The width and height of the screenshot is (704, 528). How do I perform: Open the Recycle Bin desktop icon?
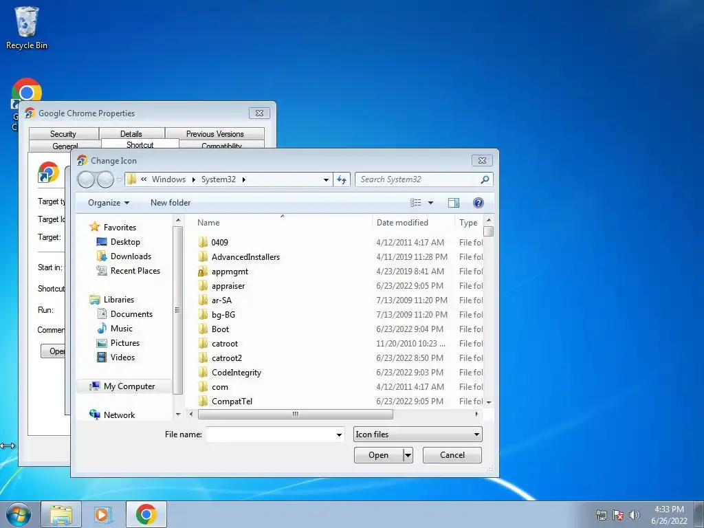tap(27, 27)
